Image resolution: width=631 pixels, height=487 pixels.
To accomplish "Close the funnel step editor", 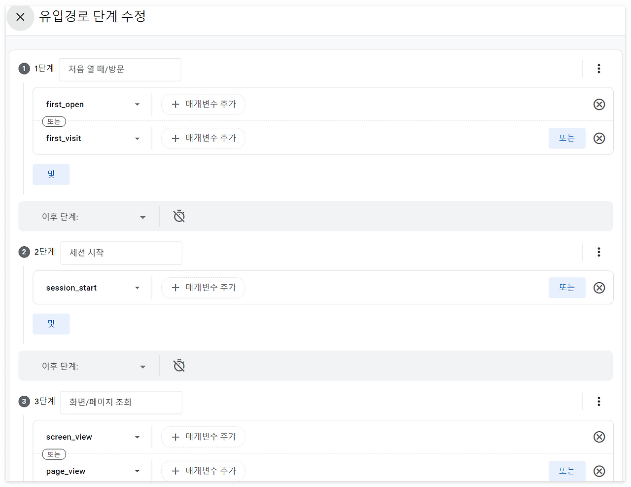I will (20, 17).
